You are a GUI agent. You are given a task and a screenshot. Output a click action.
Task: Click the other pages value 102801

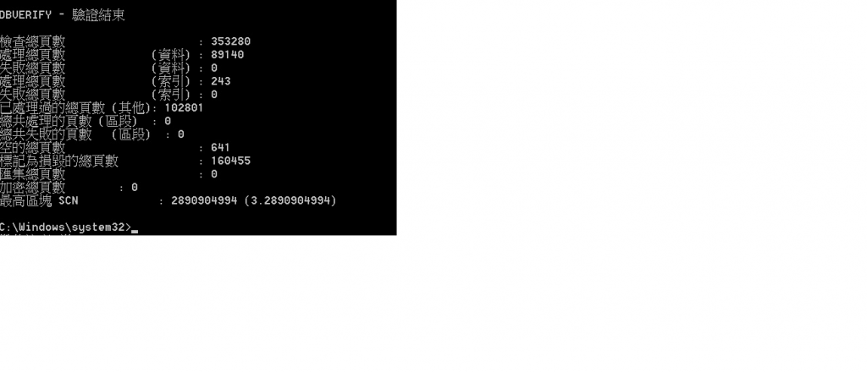coord(184,107)
